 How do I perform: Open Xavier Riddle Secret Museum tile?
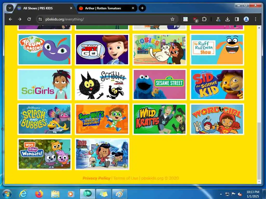click(102, 154)
